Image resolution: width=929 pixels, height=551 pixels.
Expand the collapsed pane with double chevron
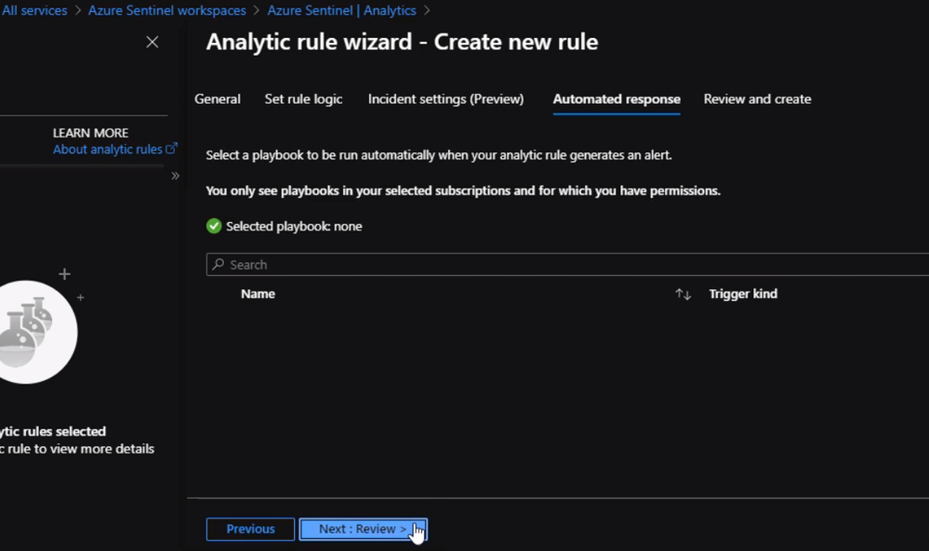(176, 176)
